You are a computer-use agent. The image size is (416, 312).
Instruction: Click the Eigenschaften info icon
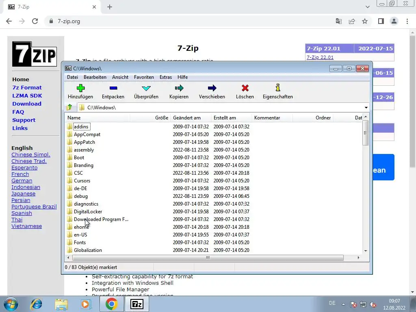(278, 88)
